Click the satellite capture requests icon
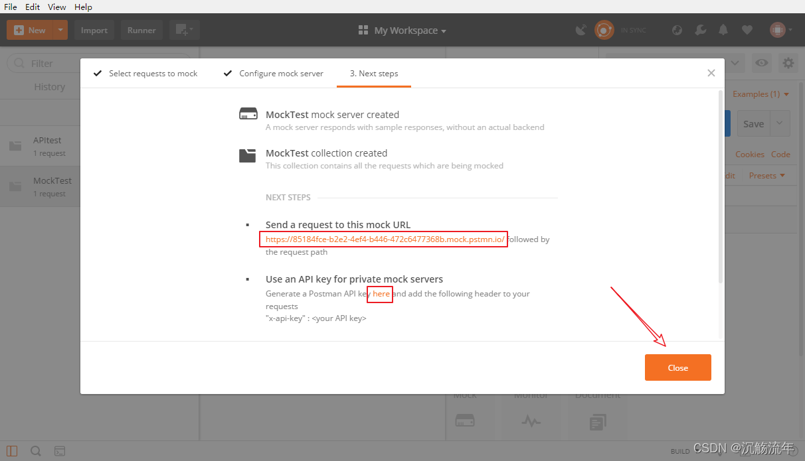The width and height of the screenshot is (805, 461). tap(581, 30)
